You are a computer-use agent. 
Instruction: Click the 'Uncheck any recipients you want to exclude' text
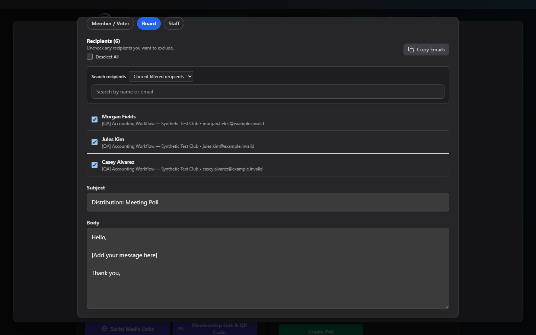coord(130,48)
